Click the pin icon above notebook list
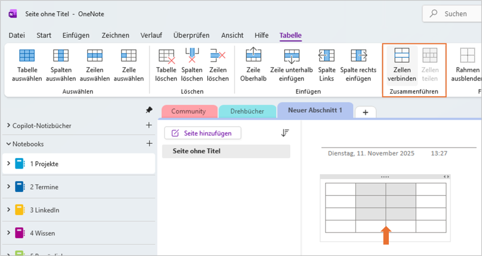The width and height of the screenshot is (482, 256). [149, 110]
